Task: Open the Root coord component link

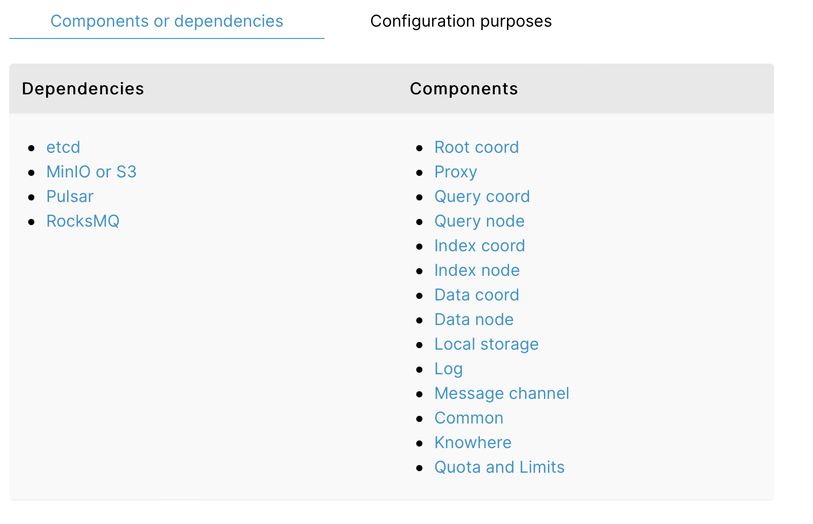Action: coord(476,147)
